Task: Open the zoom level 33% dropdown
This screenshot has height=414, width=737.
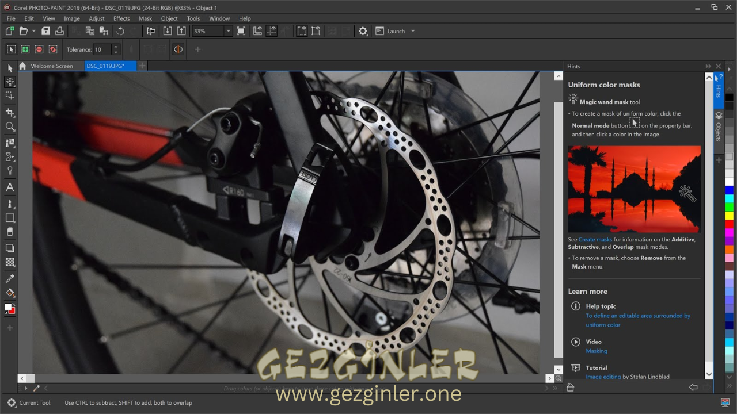Action: tap(228, 31)
